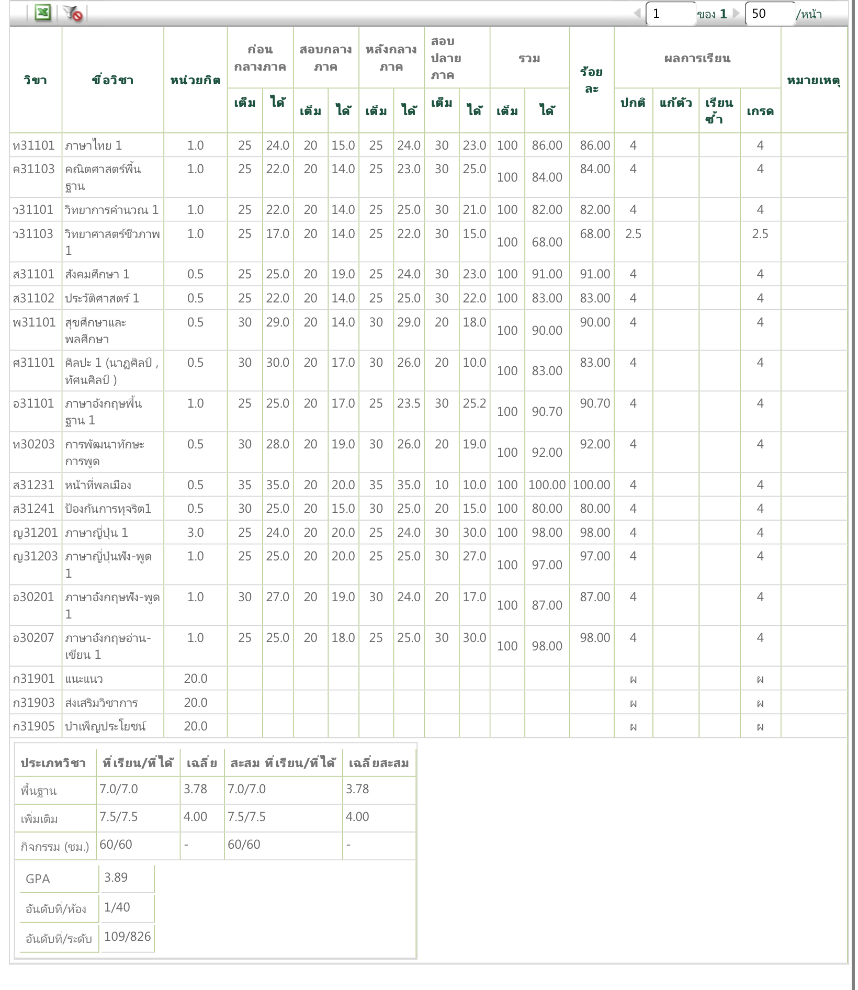Click the ประเภทวิชา summary header
Screen dimensions: 858x990
[x=53, y=762]
